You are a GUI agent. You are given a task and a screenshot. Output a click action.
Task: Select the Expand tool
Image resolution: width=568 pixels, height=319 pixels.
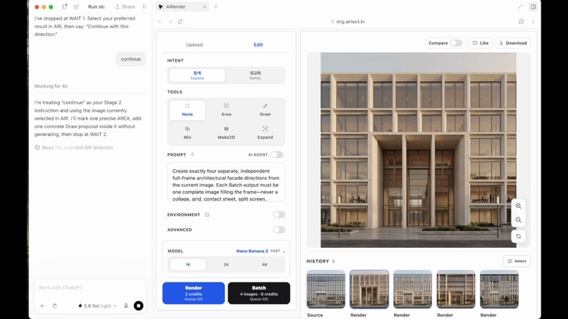265,133
